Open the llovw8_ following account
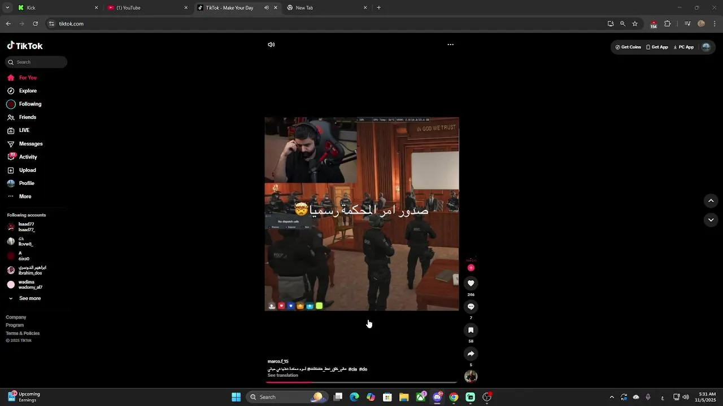723x406 pixels. coord(20,242)
